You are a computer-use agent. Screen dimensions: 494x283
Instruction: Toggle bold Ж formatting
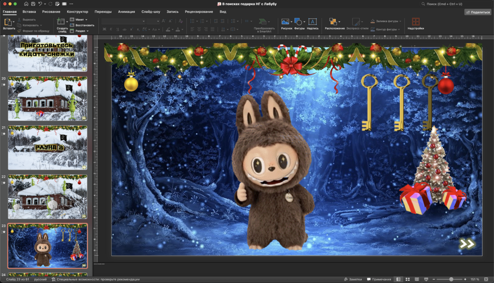(104, 29)
